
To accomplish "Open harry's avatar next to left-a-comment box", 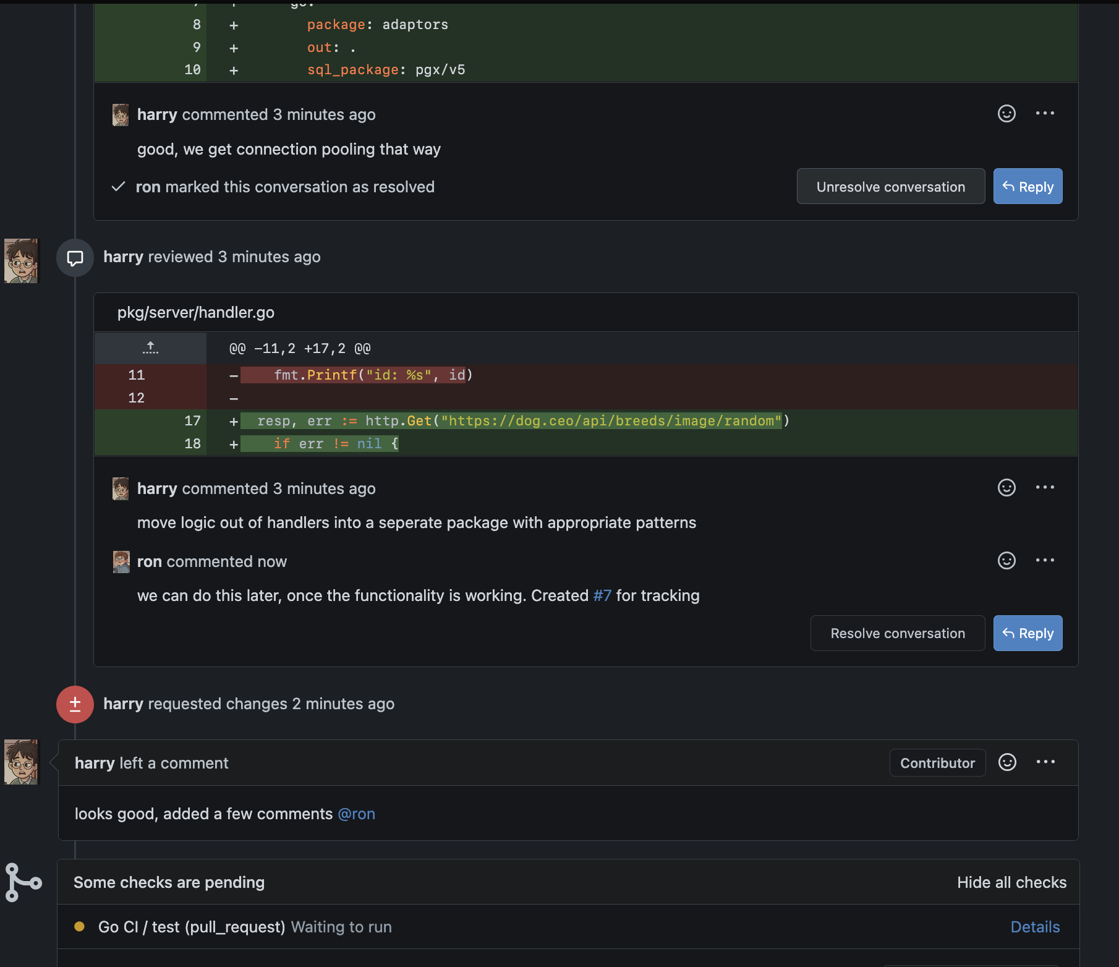I will pos(22,762).
